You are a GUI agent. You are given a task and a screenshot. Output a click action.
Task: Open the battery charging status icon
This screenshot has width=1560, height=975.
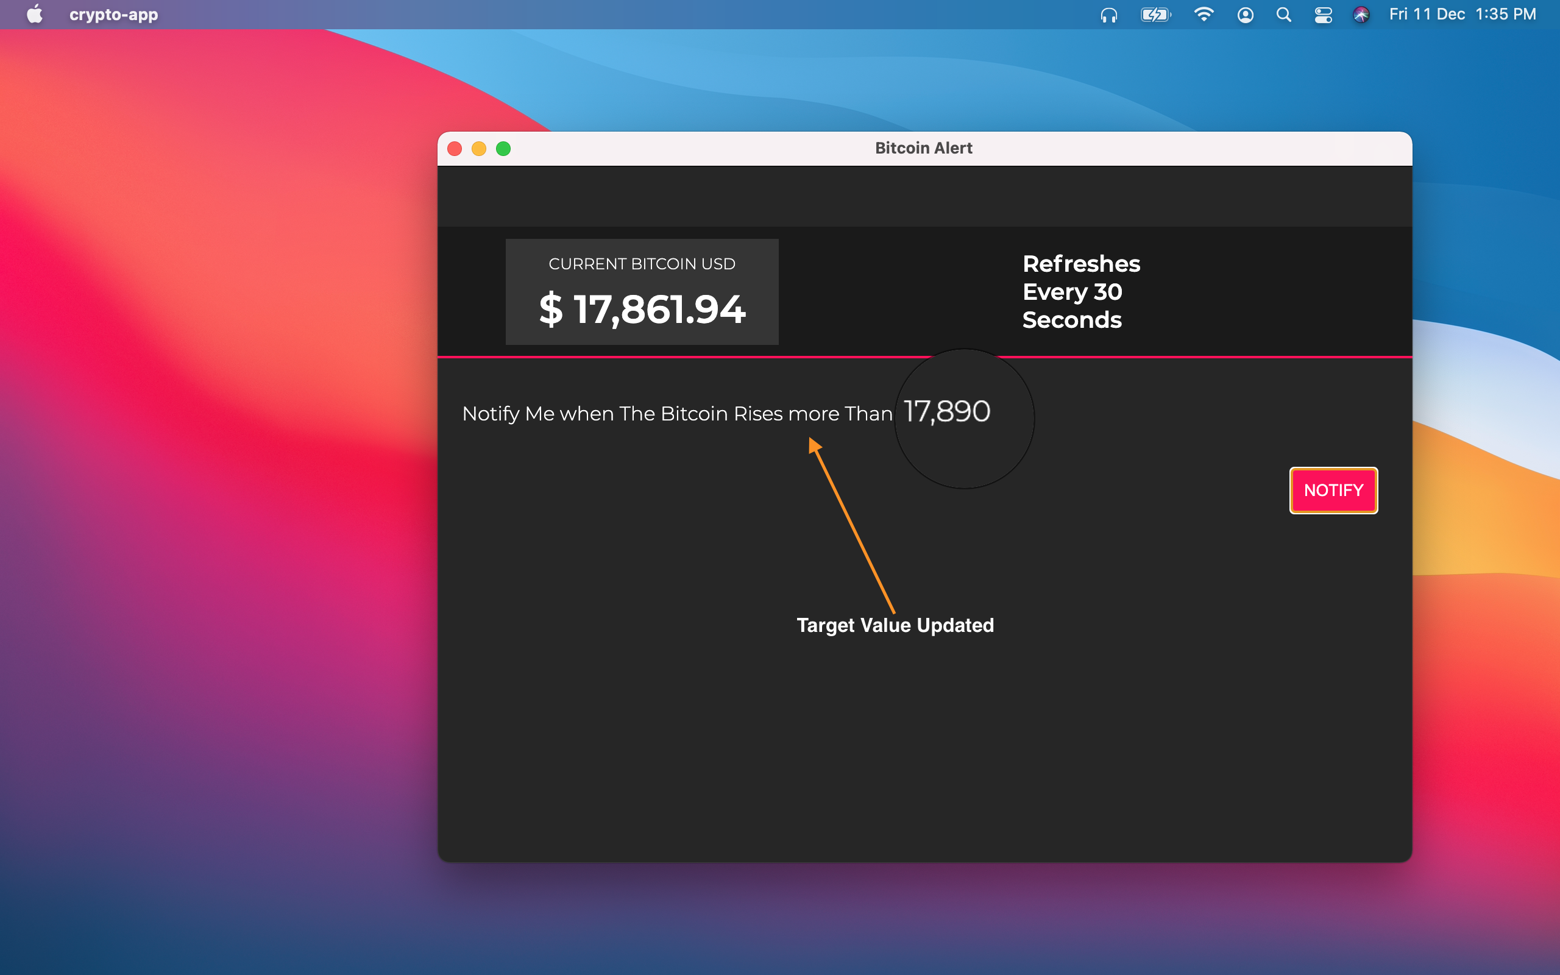1155,15
